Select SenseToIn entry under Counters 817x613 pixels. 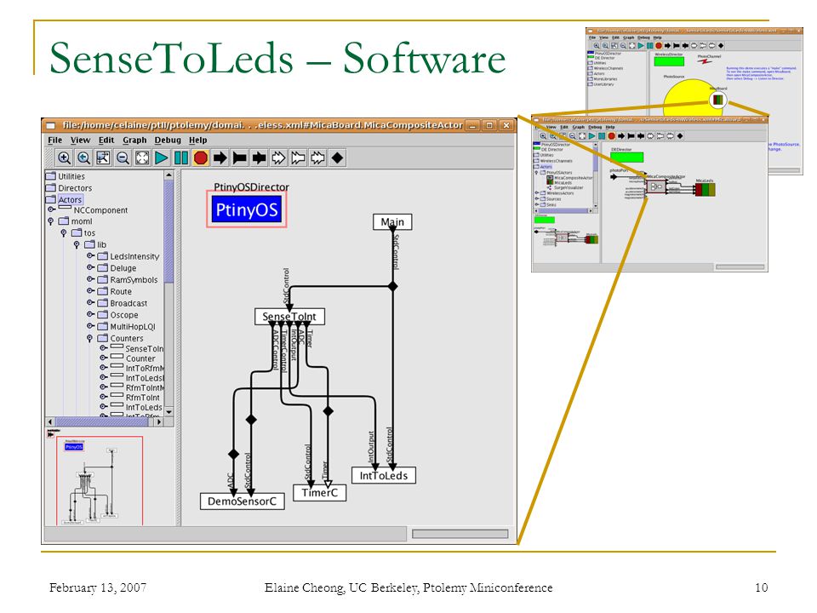(138, 349)
